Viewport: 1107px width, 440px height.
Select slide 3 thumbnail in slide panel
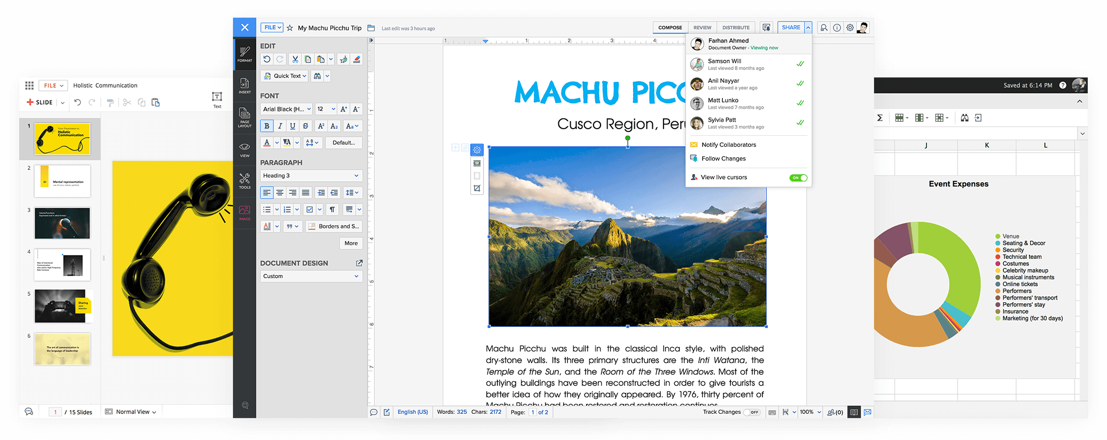[x=63, y=223]
